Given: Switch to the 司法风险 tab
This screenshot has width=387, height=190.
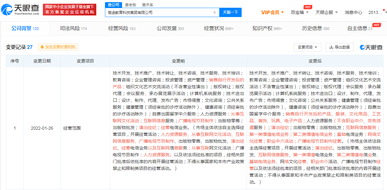Looking at the screenshot, I should pyautogui.click(x=73, y=28).
